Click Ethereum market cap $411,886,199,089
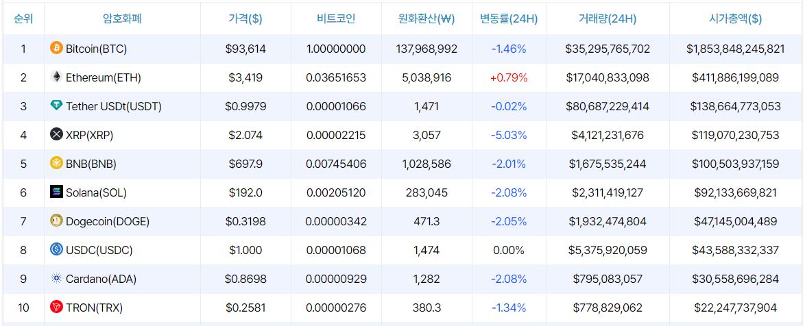The image size is (805, 326). click(x=736, y=77)
